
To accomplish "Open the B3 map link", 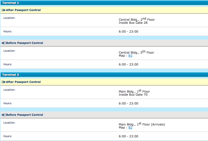I will (130, 56).
